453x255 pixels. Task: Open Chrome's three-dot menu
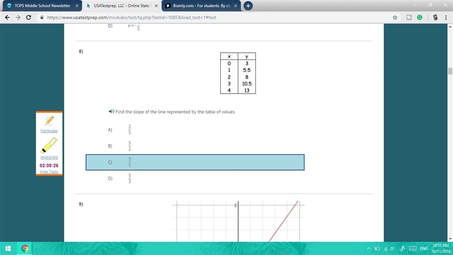point(446,18)
